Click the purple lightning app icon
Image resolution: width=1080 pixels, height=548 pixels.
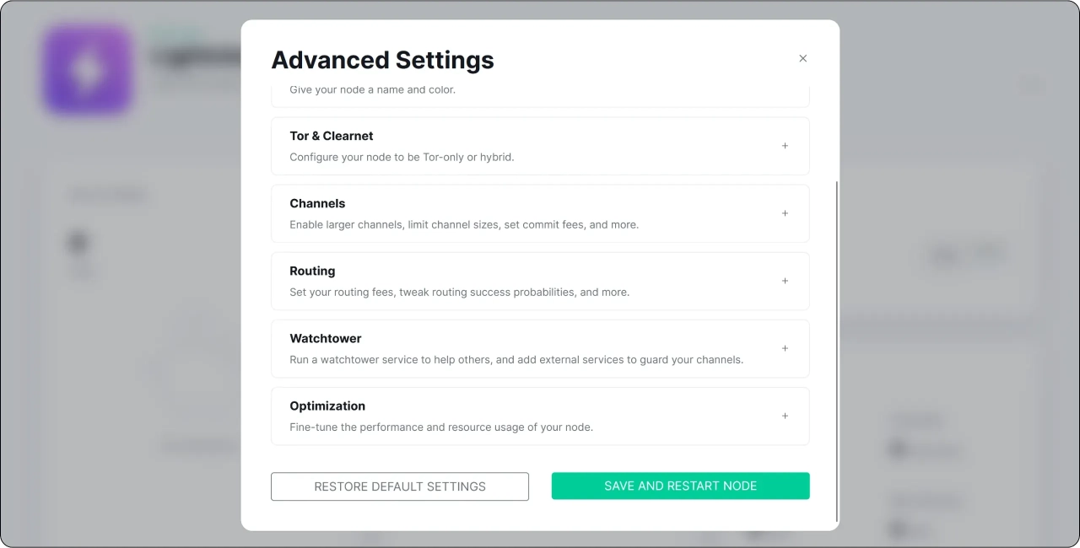click(x=88, y=69)
